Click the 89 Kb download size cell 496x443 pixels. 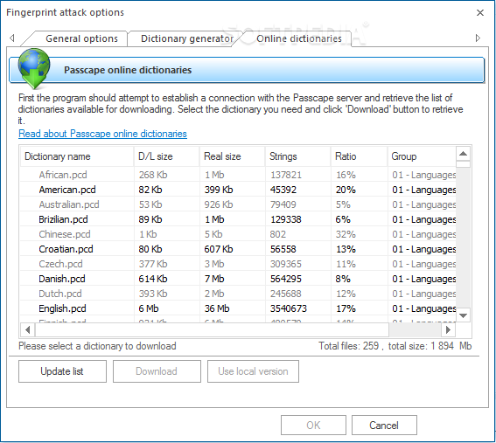pyautogui.click(x=150, y=219)
